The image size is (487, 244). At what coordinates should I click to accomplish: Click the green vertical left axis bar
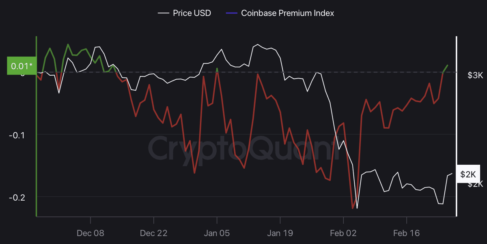[37, 126]
